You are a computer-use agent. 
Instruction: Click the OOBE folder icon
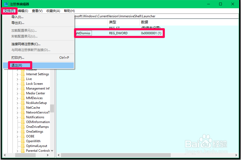tap(23, 136)
